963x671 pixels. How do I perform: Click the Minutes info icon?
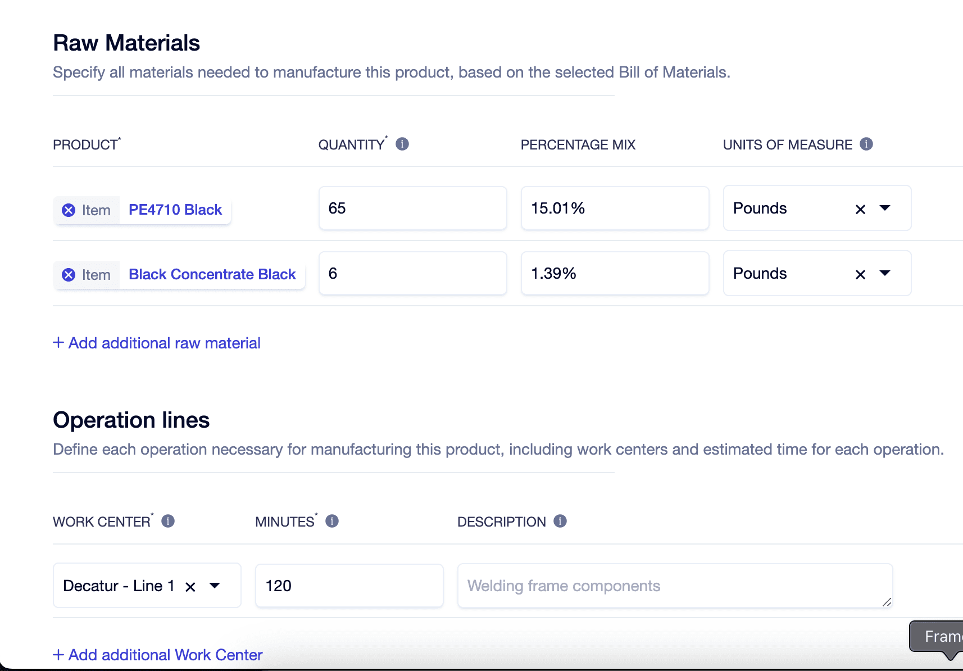pos(332,522)
